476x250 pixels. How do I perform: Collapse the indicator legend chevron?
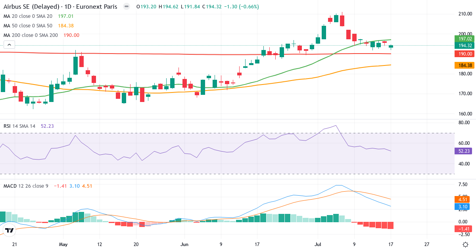[x=10, y=45]
